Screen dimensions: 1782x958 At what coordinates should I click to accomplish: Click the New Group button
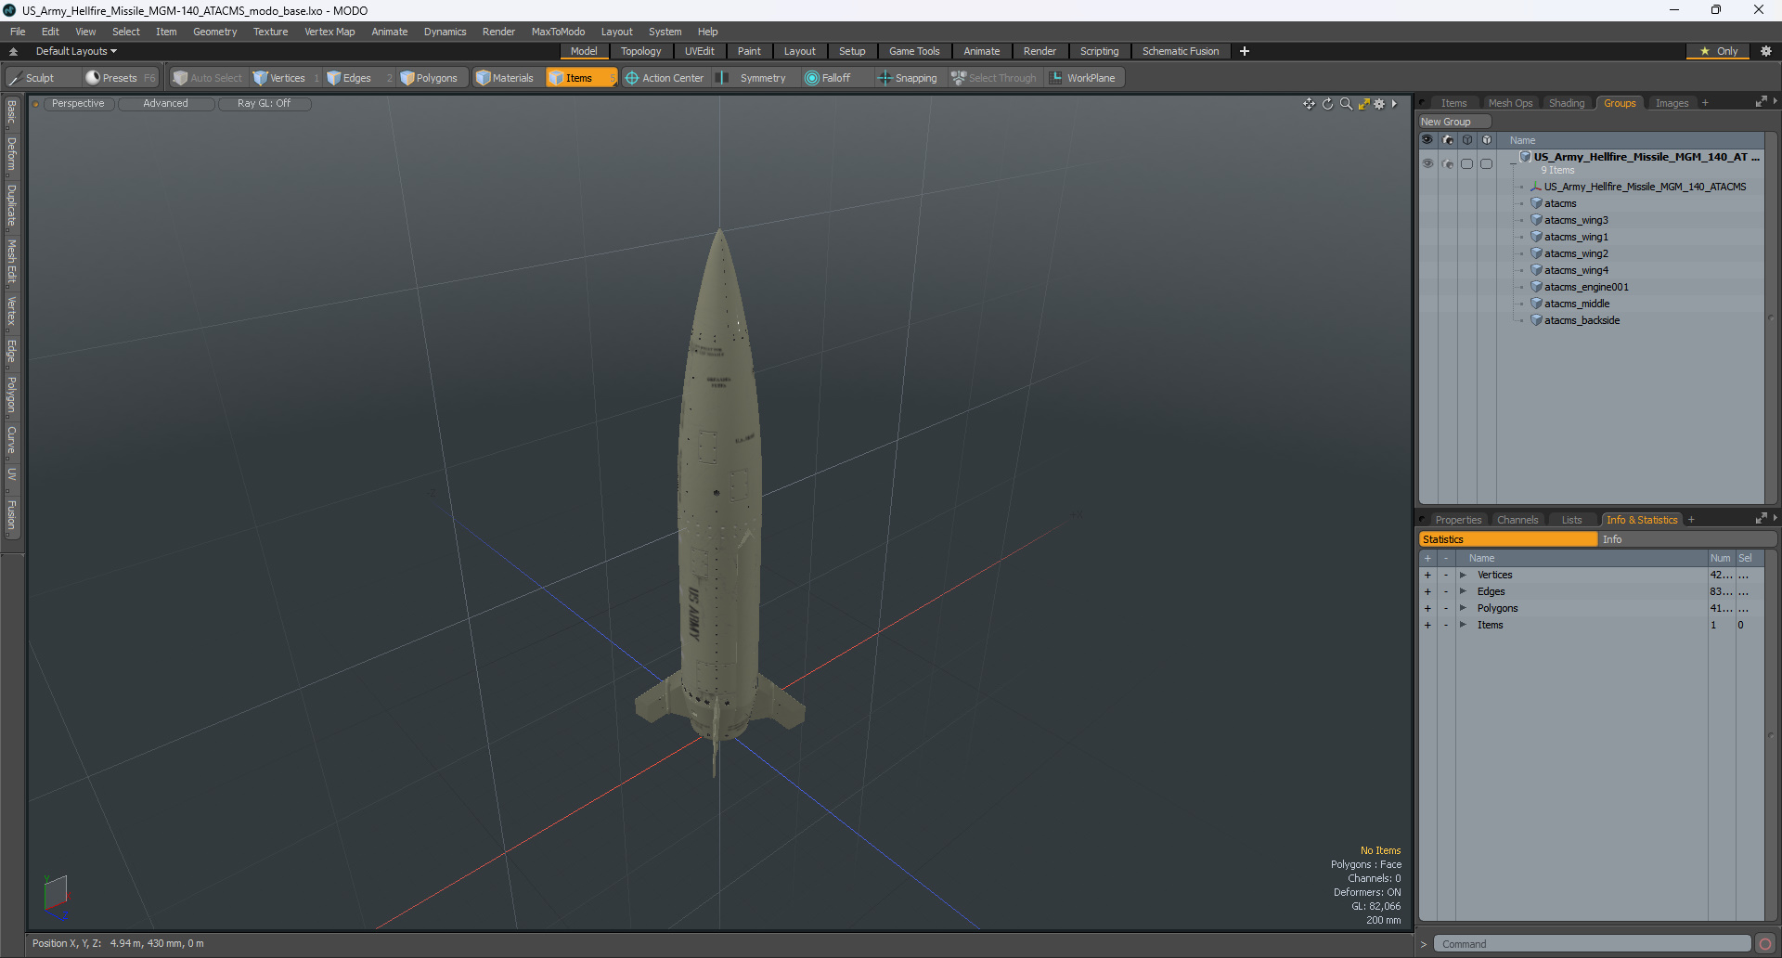[1453, 122]
